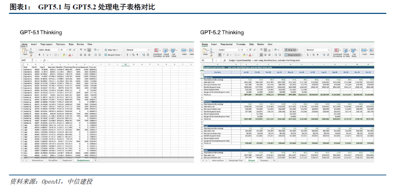The image size is (396, 192).
Task: Select Headcount sheet in GPT-5.1 window
Action: click(67, 160)
